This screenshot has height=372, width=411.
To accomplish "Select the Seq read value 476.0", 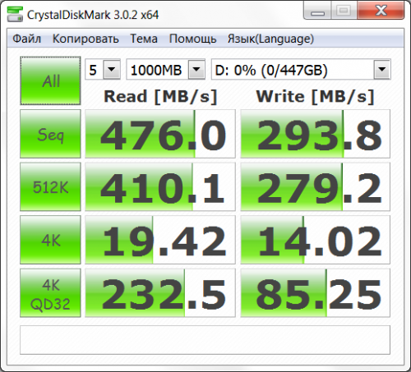I will tap(160, 134).
